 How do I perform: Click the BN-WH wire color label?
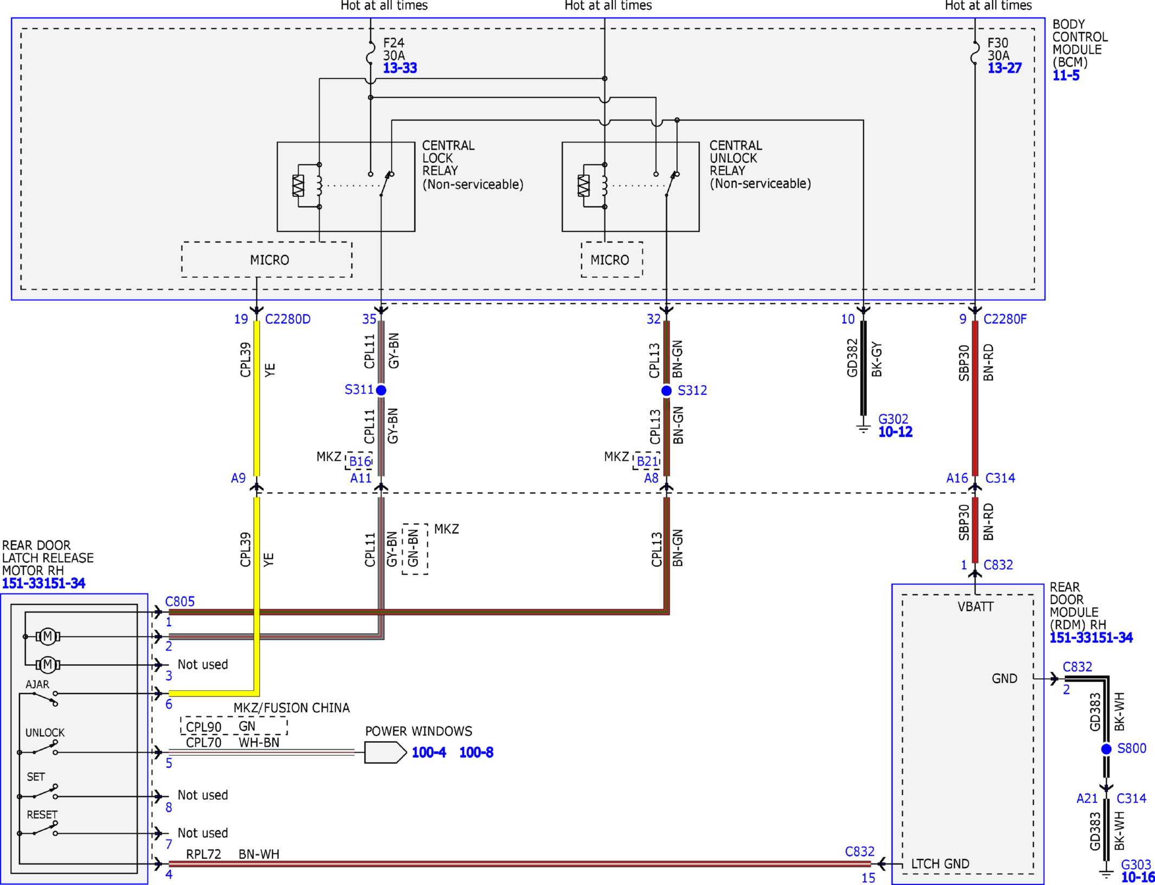coord(259,854)
